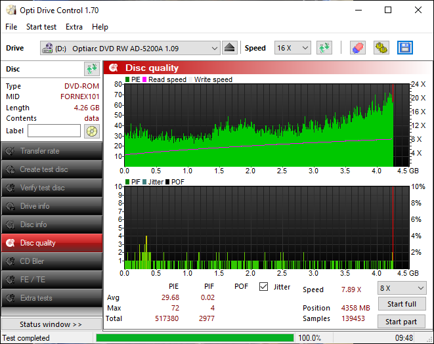Open Extra tests section
Image resolution: width=434 pixels, height=344 pixels.
(x=52, y=298)
